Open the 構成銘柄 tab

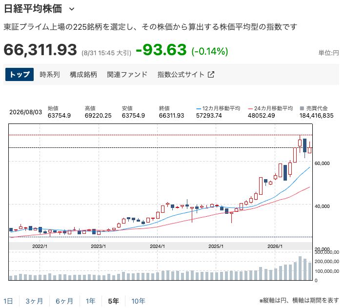83,74
